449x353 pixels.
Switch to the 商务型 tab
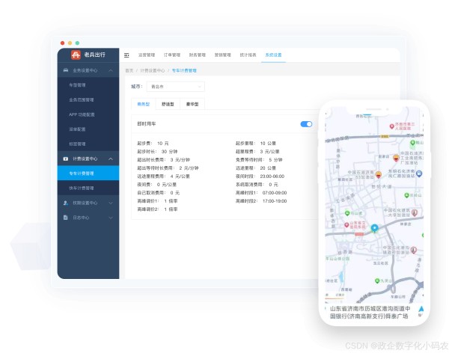point(144,104)
